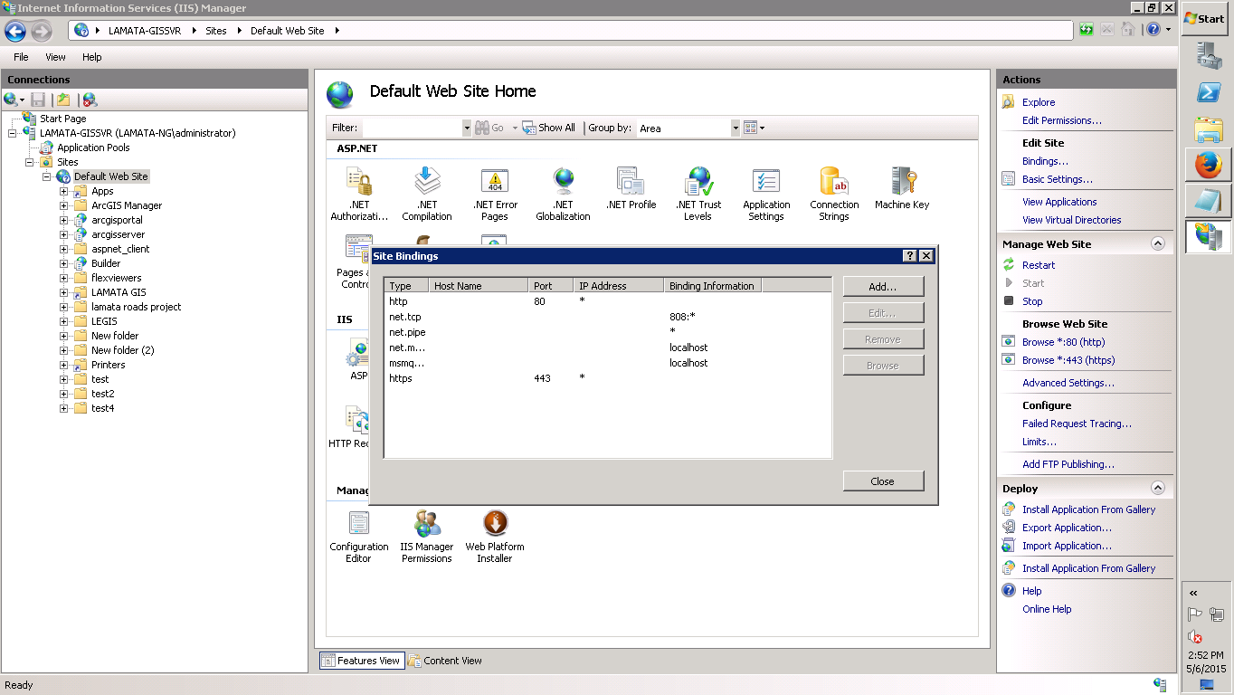1234x695 pixels.
Task: Switch to the Features View tab
Action: pos(360,661)
